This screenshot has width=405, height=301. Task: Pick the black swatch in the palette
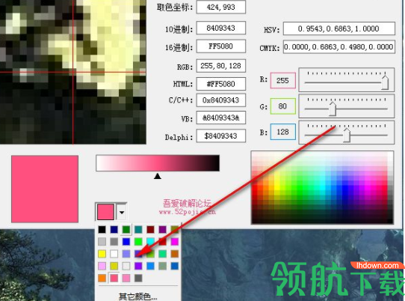[x=102, y=230]
